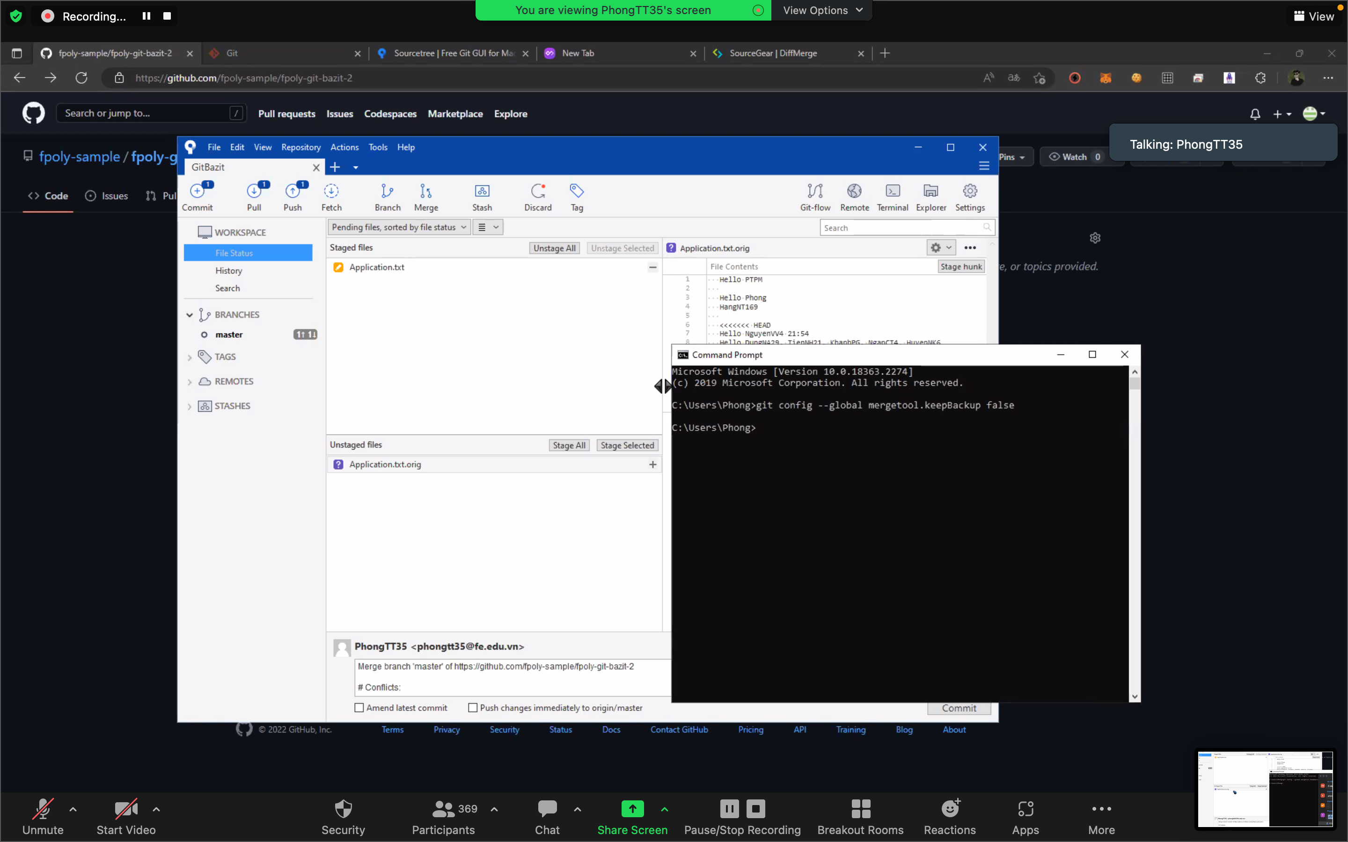The width and height of the screenshot is (1348, 842).
Task: Open the Tools menu
Action: [378, 147]
